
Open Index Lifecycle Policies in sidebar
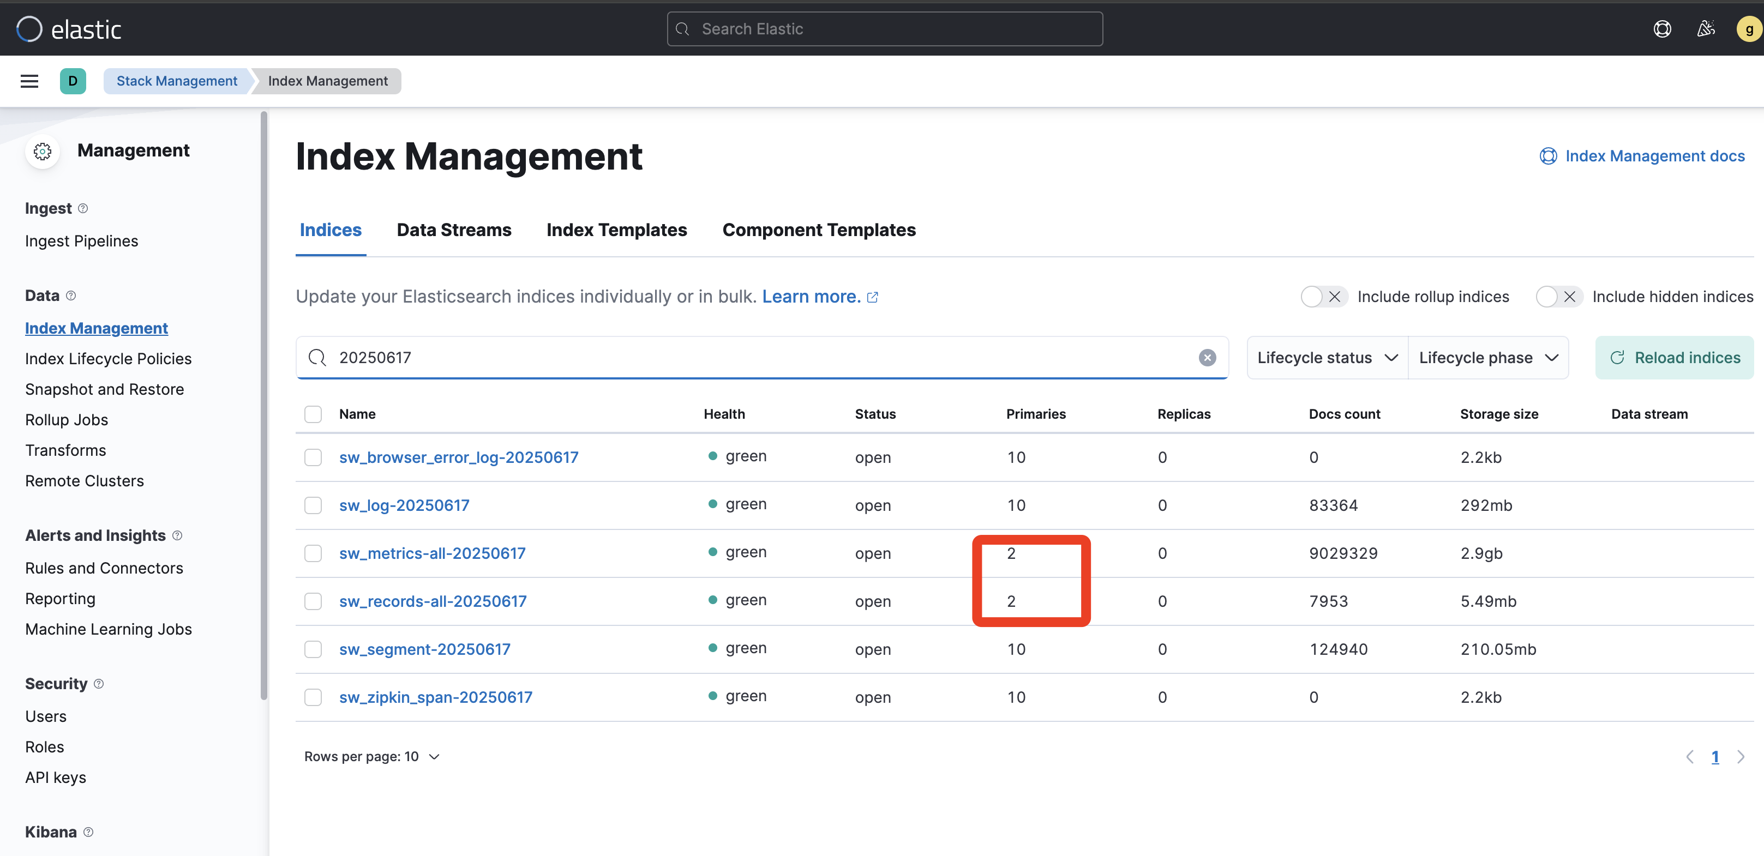click(108, 359)
